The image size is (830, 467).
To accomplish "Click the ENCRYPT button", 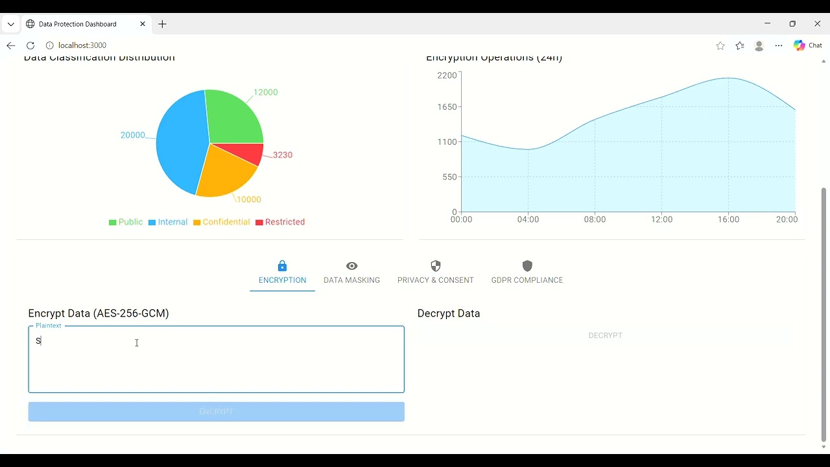I will click(x=216, y=412).
